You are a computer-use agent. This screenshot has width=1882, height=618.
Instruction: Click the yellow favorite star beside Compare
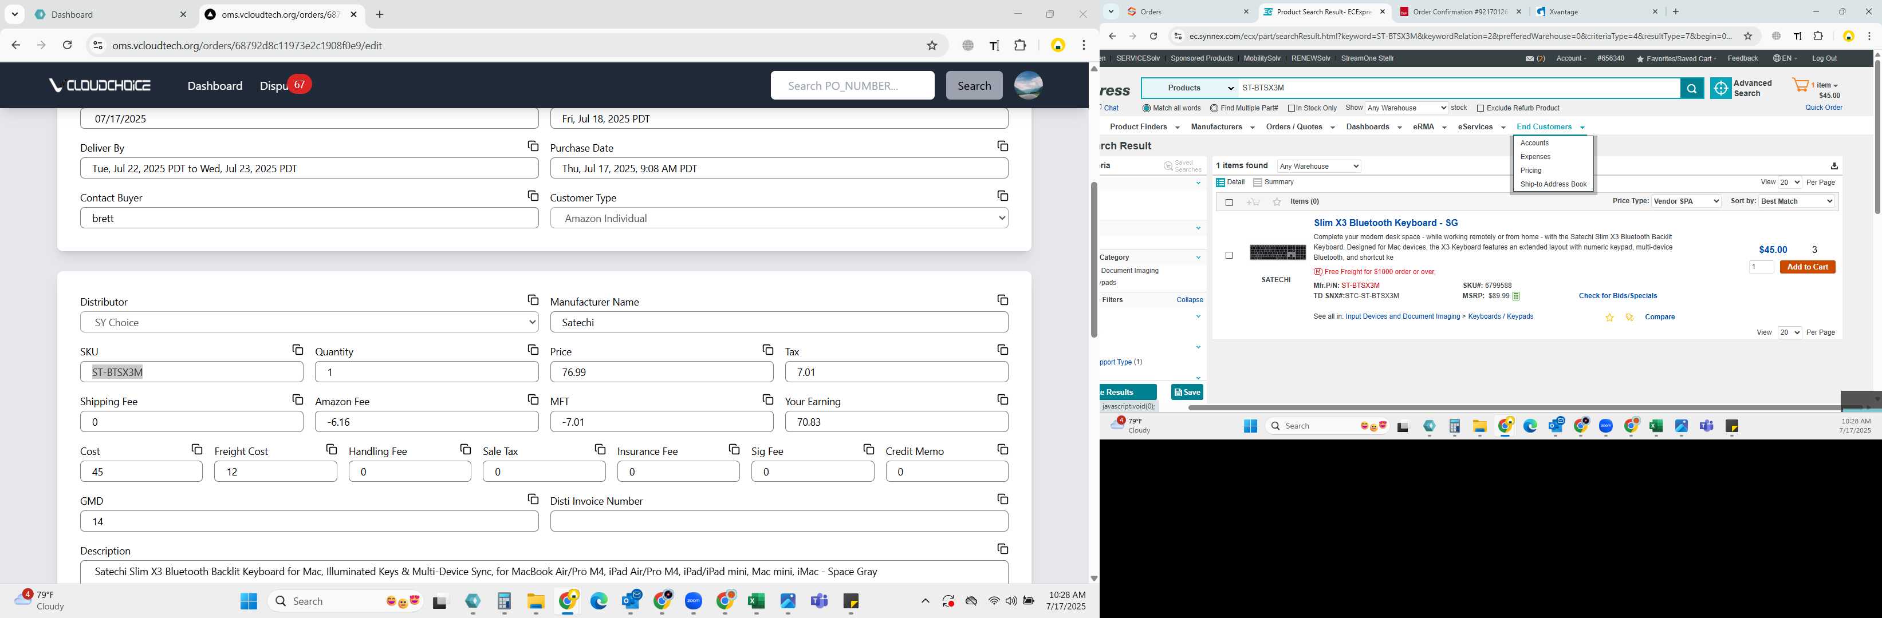click(1609, 318)
